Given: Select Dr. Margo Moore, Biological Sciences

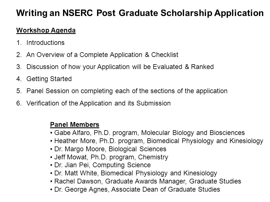Looking at the screenshot, I should pyautogui.click(x=108, y=149).
